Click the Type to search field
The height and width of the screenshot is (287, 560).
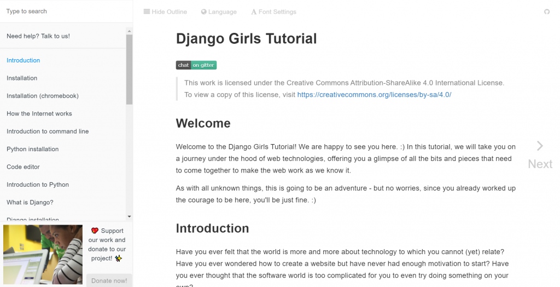(66, 12)
